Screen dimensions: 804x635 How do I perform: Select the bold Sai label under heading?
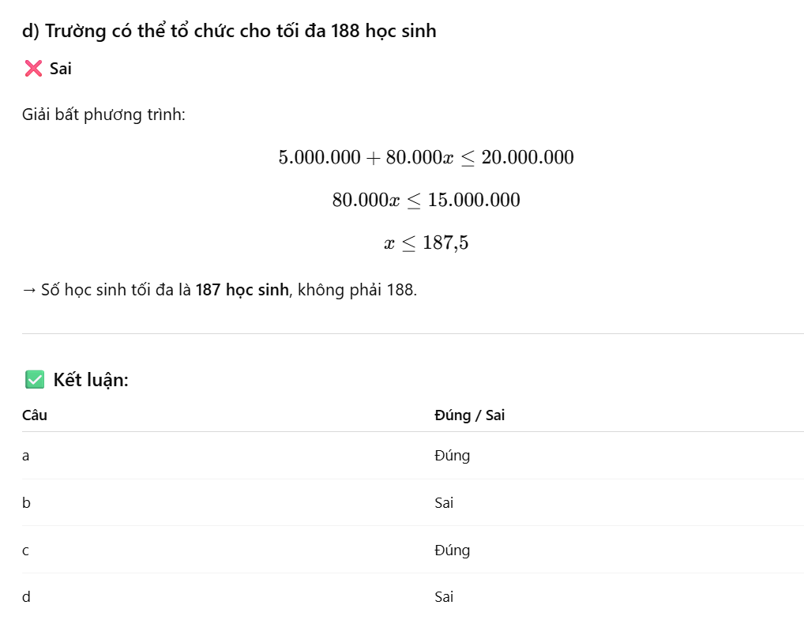click(x=61, y=69)
